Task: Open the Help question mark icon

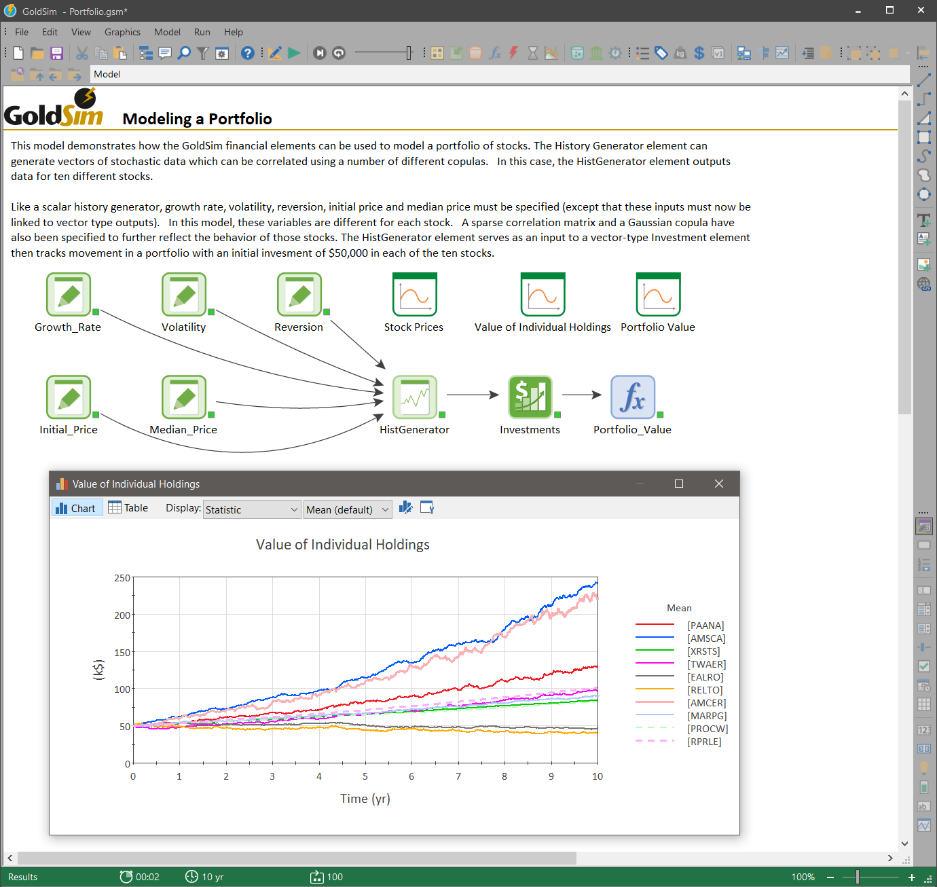Action: (248, 53)
